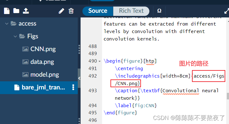Image resolution: width=229 pixels, height=124 pixels.
Task: Place cursor on \begin{figure} text
Action: pos(123,61)
